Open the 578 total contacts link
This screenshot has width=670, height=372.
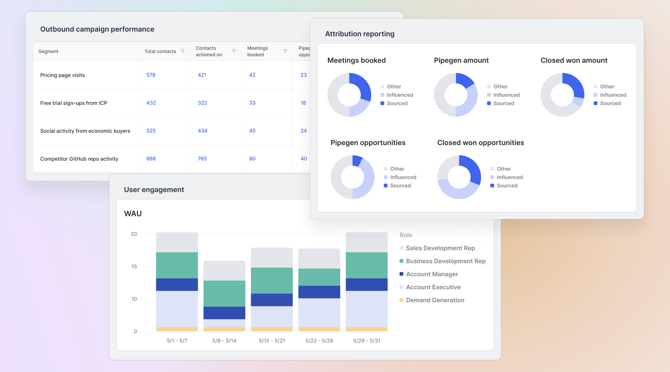pos(151,75)
